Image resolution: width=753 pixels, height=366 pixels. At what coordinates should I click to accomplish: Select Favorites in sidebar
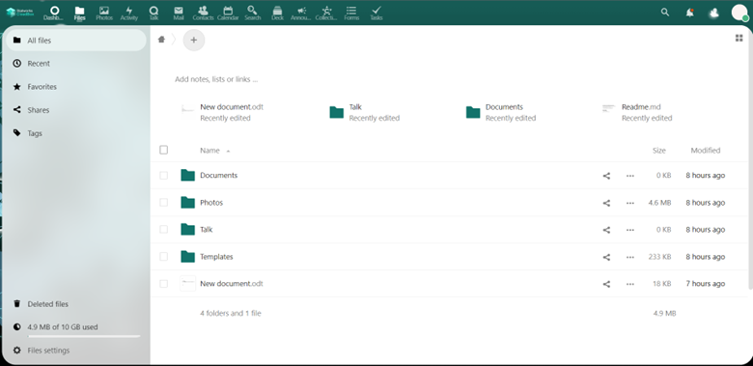[x=76, y=87]
